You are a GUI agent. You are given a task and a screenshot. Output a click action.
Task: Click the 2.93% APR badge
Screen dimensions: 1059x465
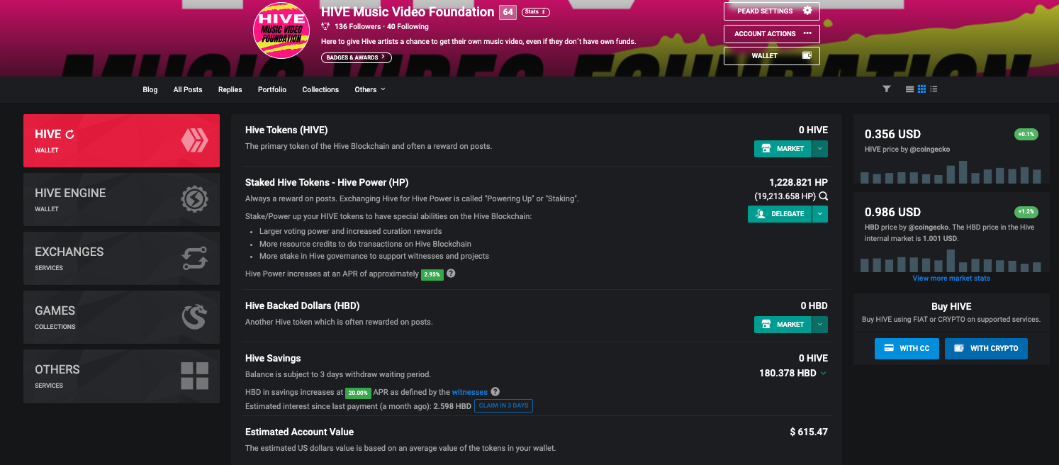pyautogui.click(x=432, y=274)
